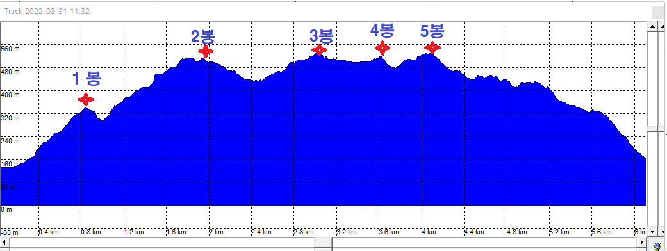Click the "-80 m" elevation label
Image resolution: width=667 pixels, height=251 pixels.
click(10, 232)
